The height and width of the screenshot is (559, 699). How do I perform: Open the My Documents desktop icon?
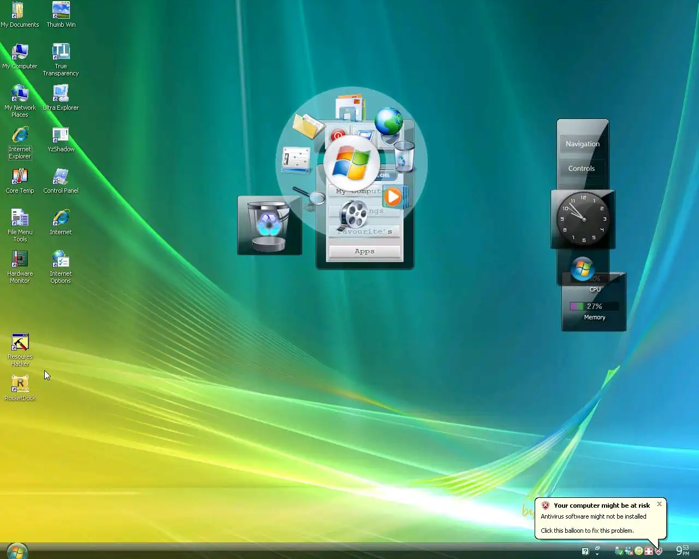click(20, 15)
